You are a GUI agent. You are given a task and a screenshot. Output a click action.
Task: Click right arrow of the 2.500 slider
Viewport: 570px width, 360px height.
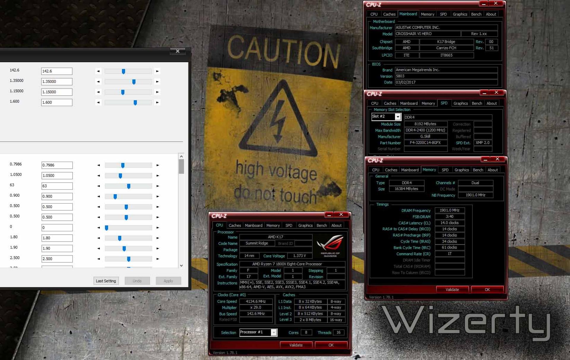pos(158,259)
